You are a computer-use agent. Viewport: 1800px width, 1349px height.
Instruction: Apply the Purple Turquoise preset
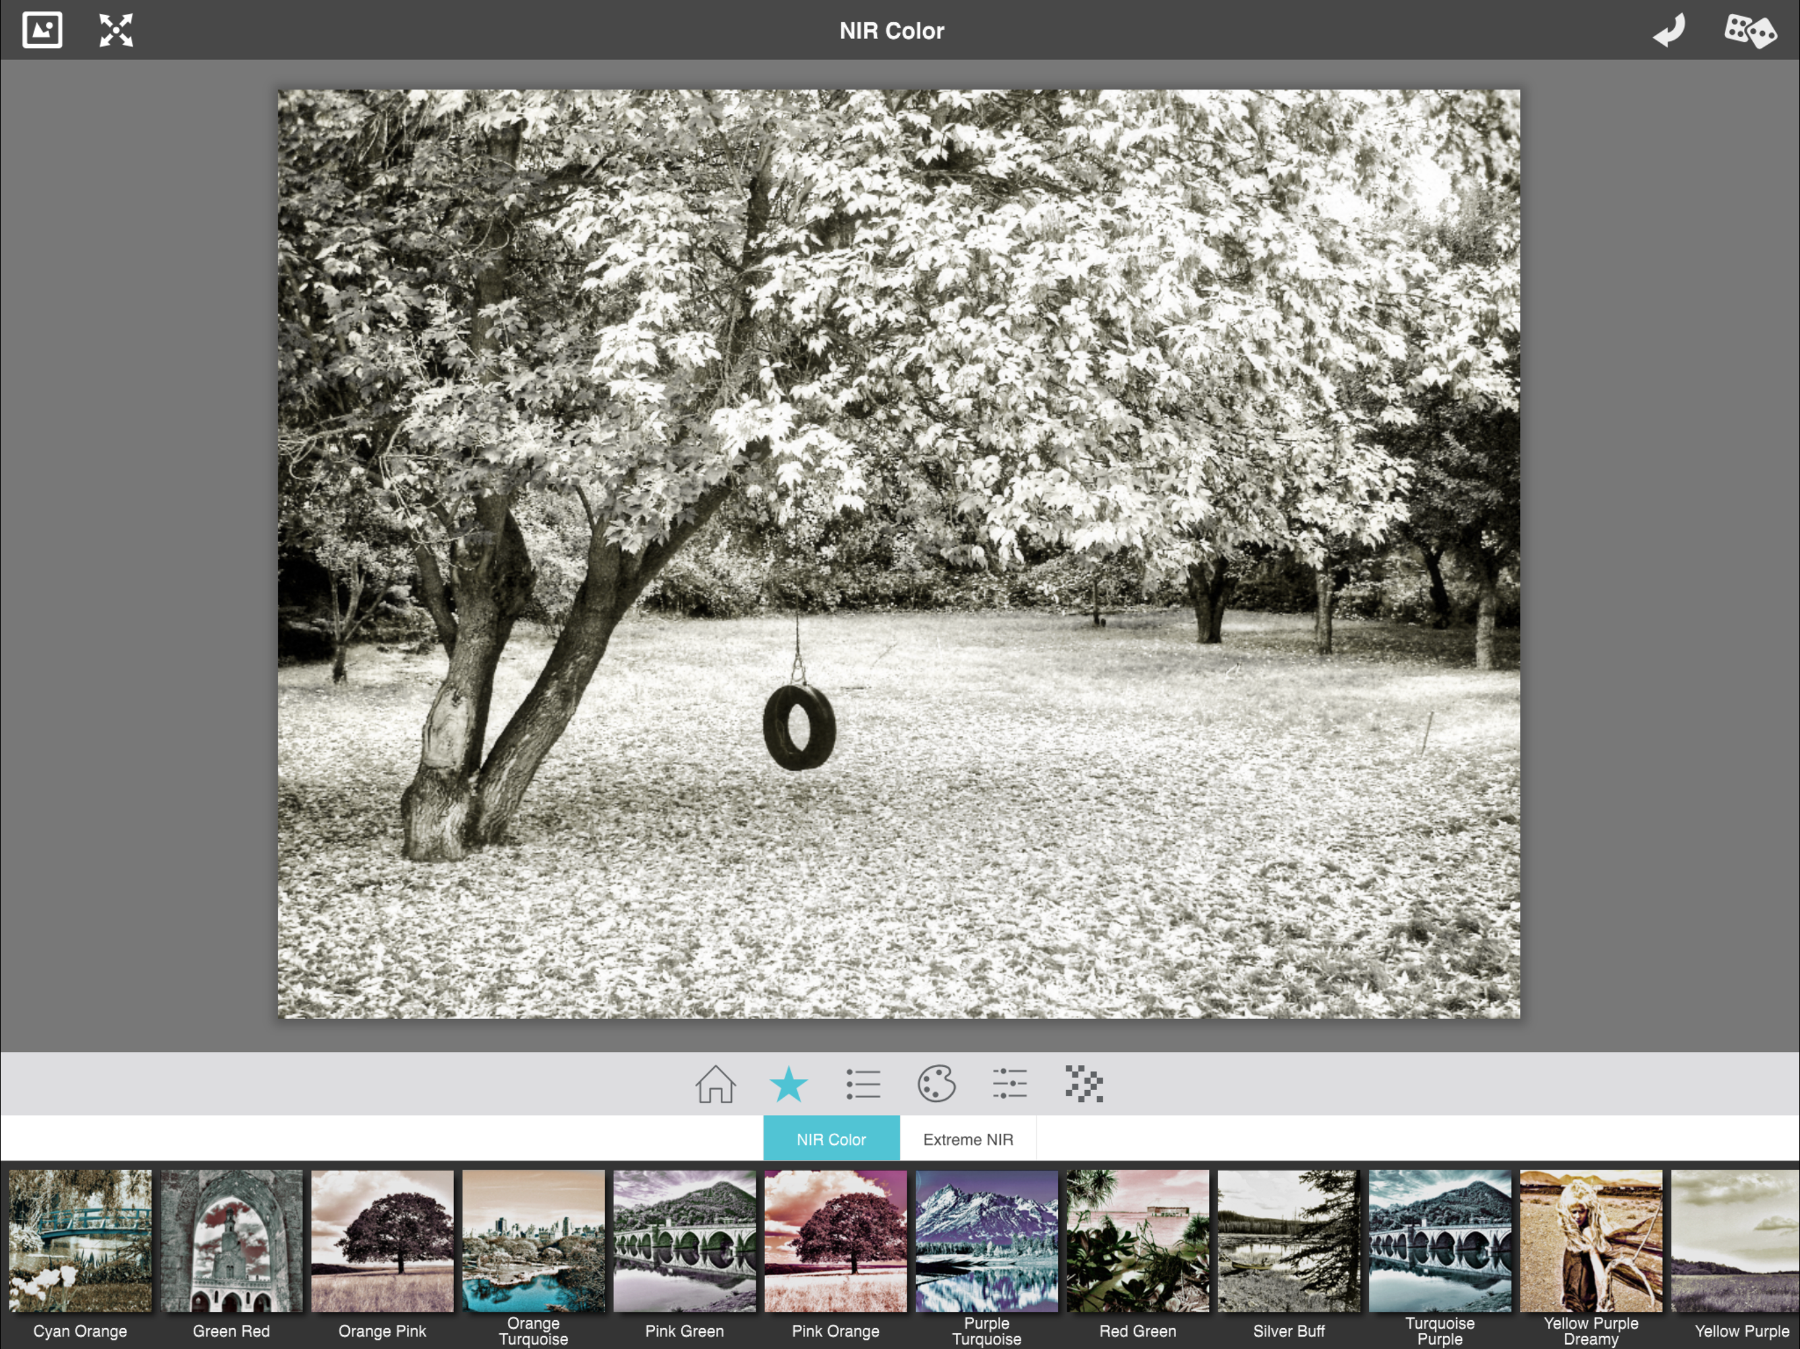coord(986,1241)
